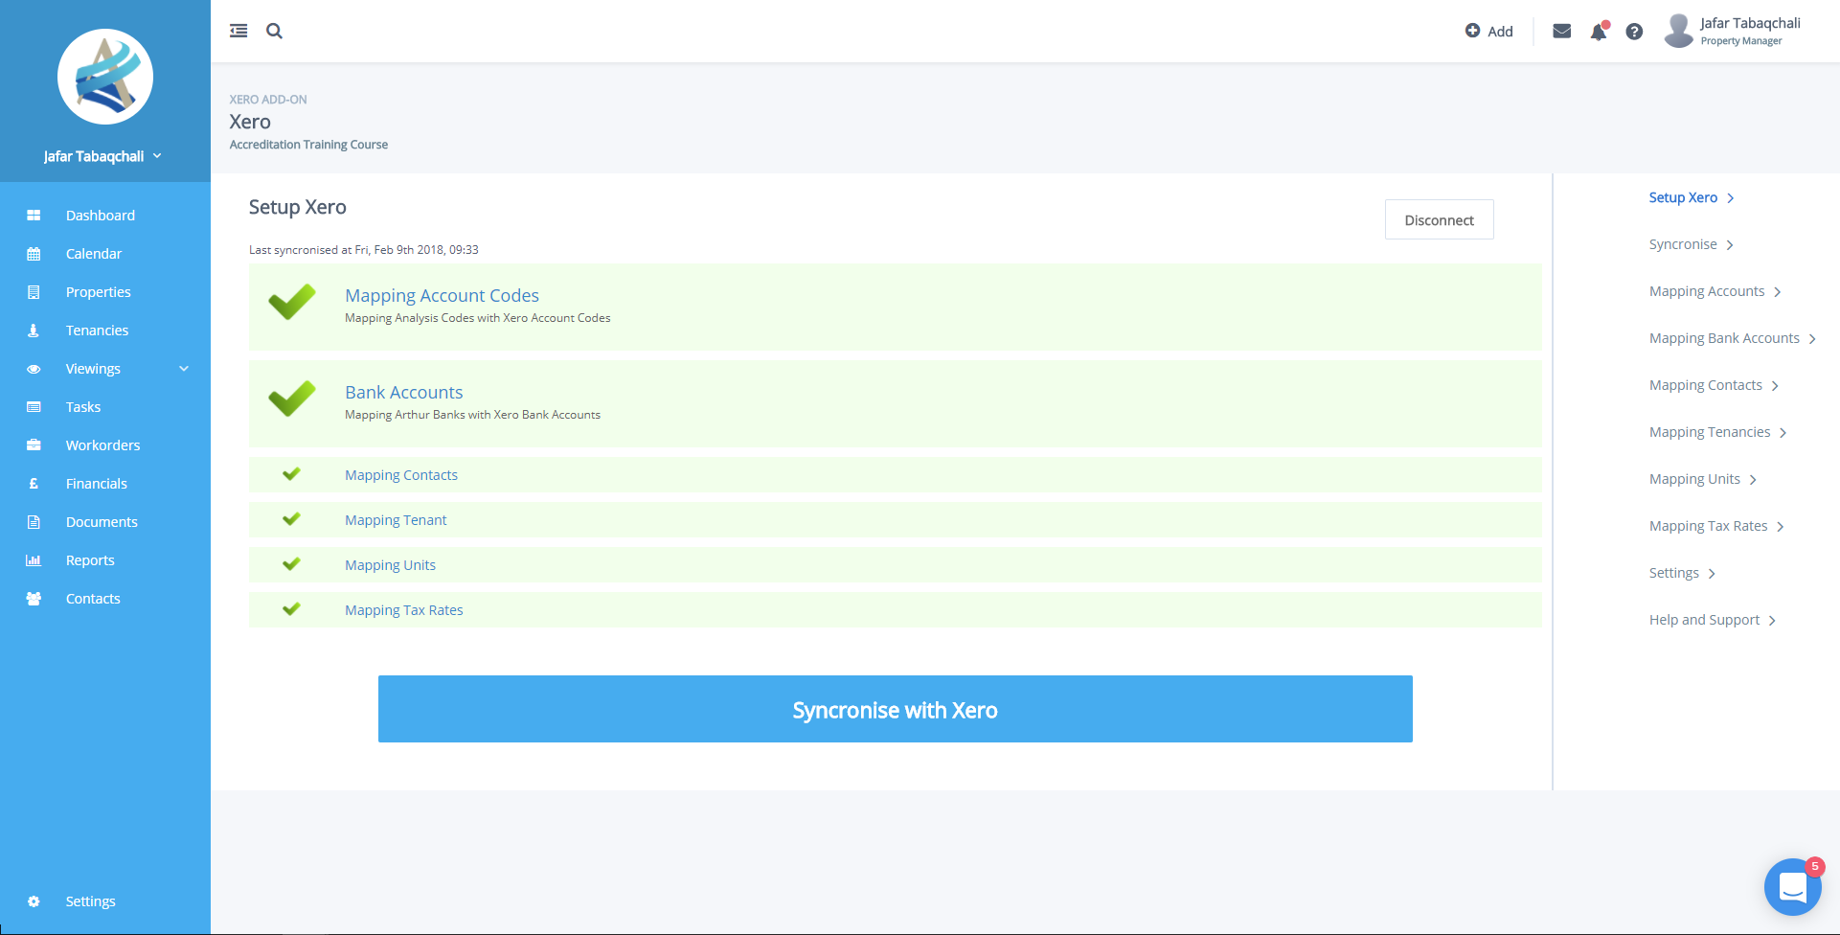The height and width of the screenshot is (935, 1840).
Task: Click Syncronise with Xero button
Action: click(895, 709)
